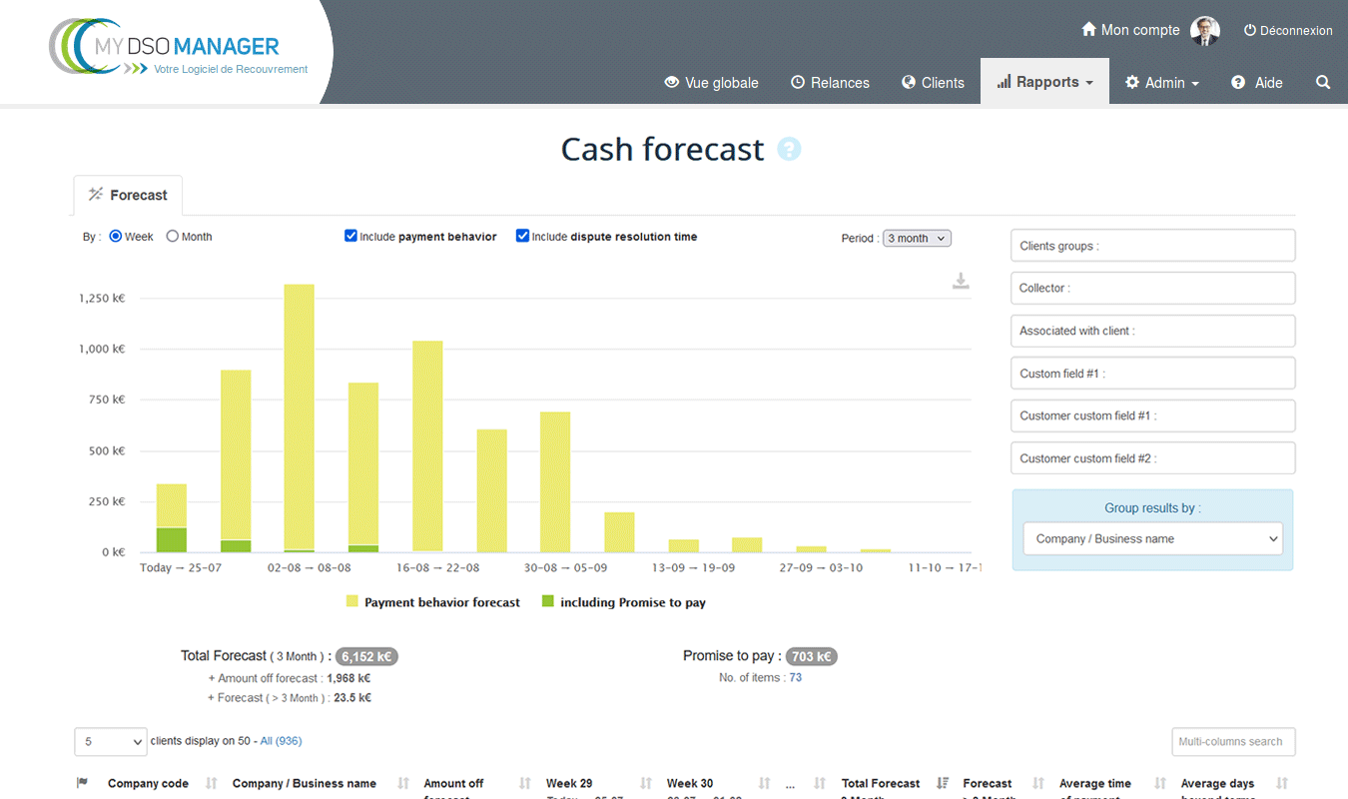
Task: Sort the Total Forecast column
Action: (x=943, y=784)
